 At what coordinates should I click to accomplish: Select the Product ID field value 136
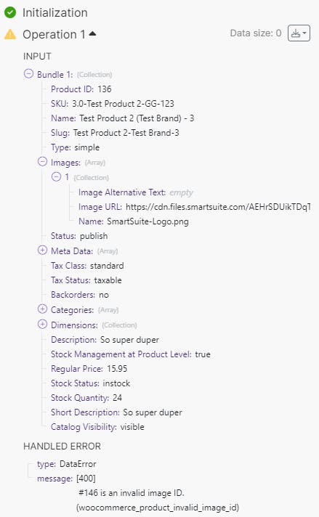tap(104, 89)
